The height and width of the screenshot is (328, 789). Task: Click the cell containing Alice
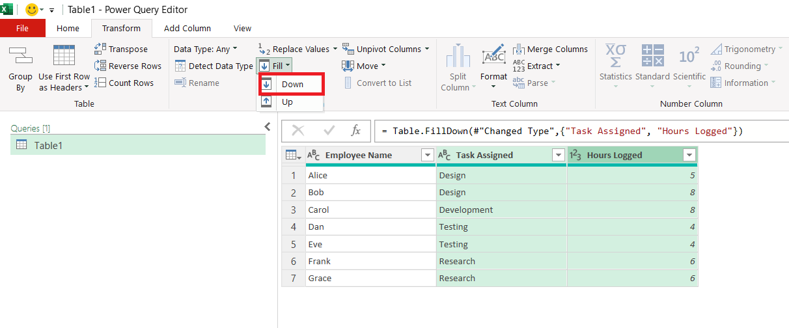[x=370, y=175]
